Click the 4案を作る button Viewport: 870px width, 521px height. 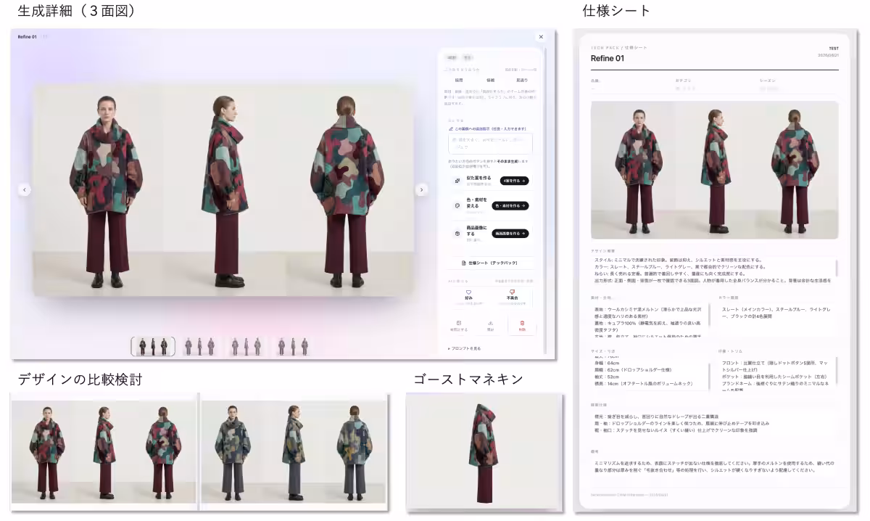pyautogui.click(x=514, y=181)
